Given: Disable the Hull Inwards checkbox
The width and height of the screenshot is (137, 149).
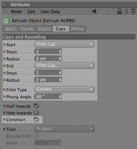Looking at the screenshot, I should (36, 106).
